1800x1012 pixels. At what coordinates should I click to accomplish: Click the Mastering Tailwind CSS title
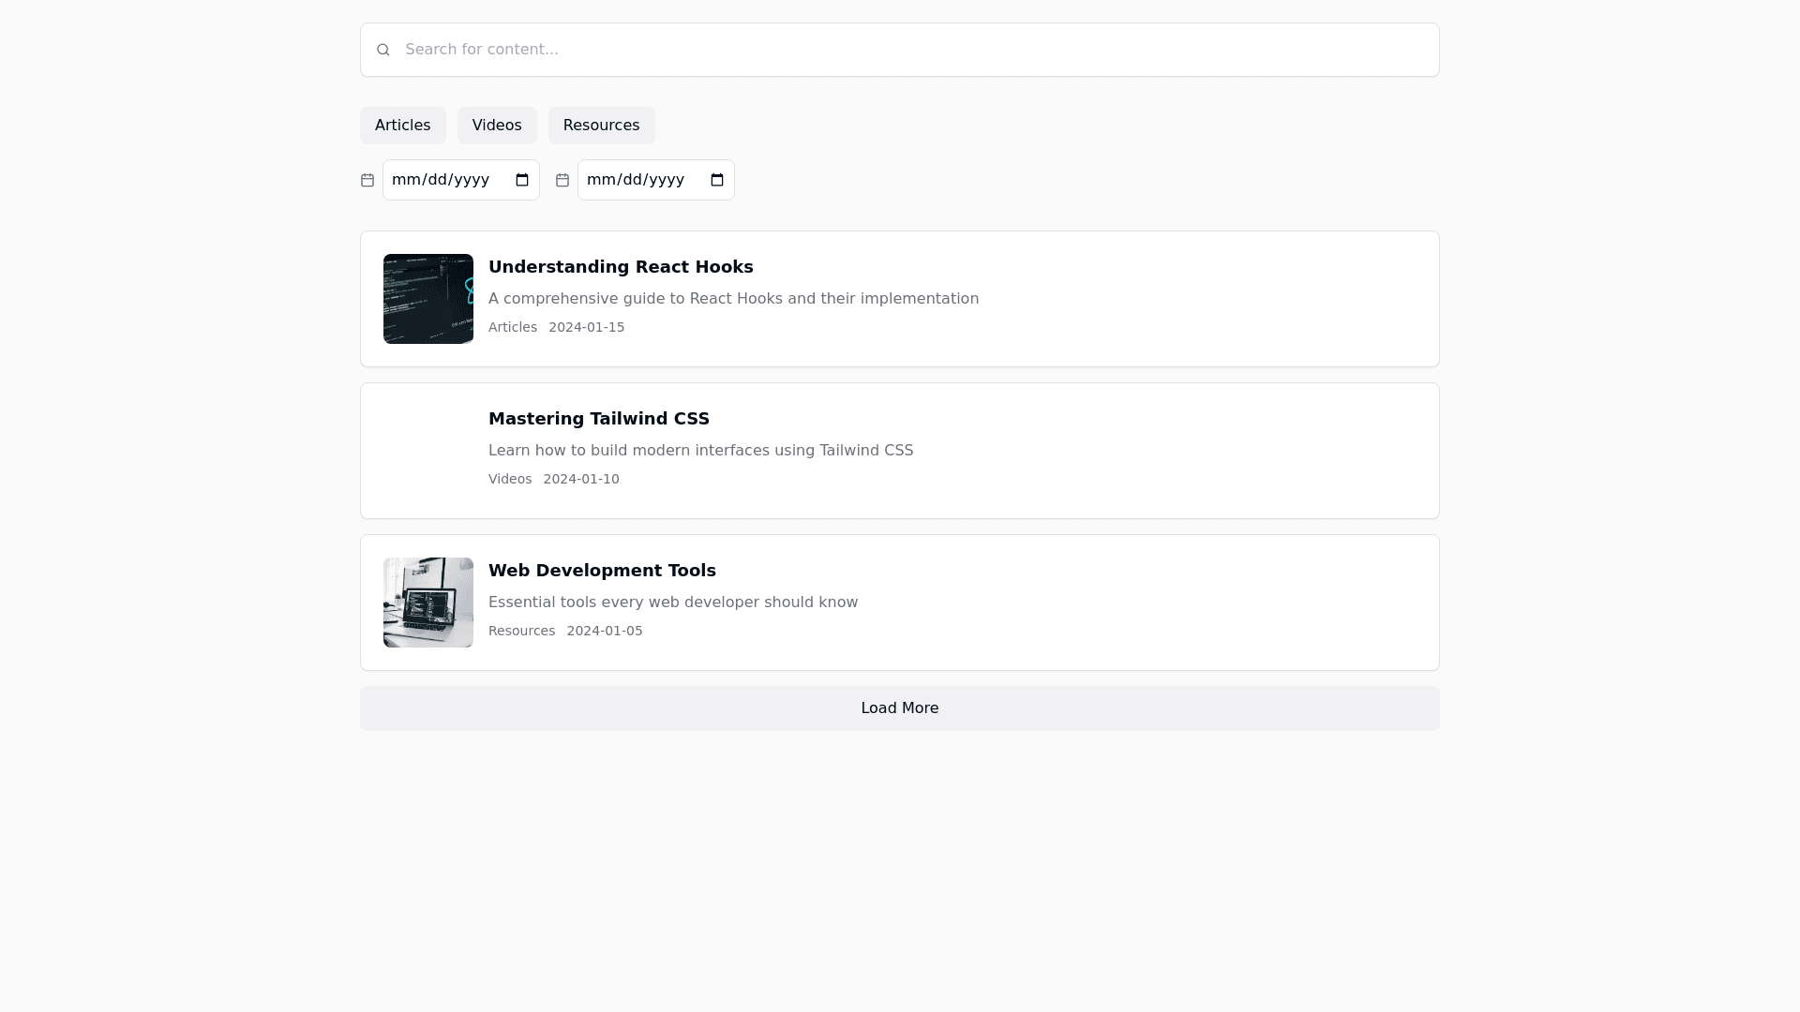pos(598,419)
